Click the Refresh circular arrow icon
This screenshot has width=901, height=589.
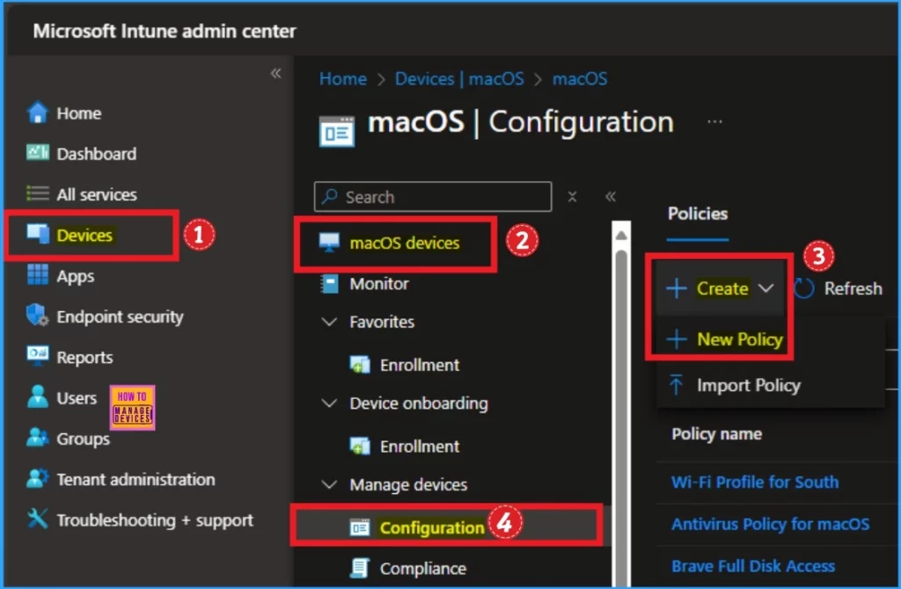click(804, 288)
